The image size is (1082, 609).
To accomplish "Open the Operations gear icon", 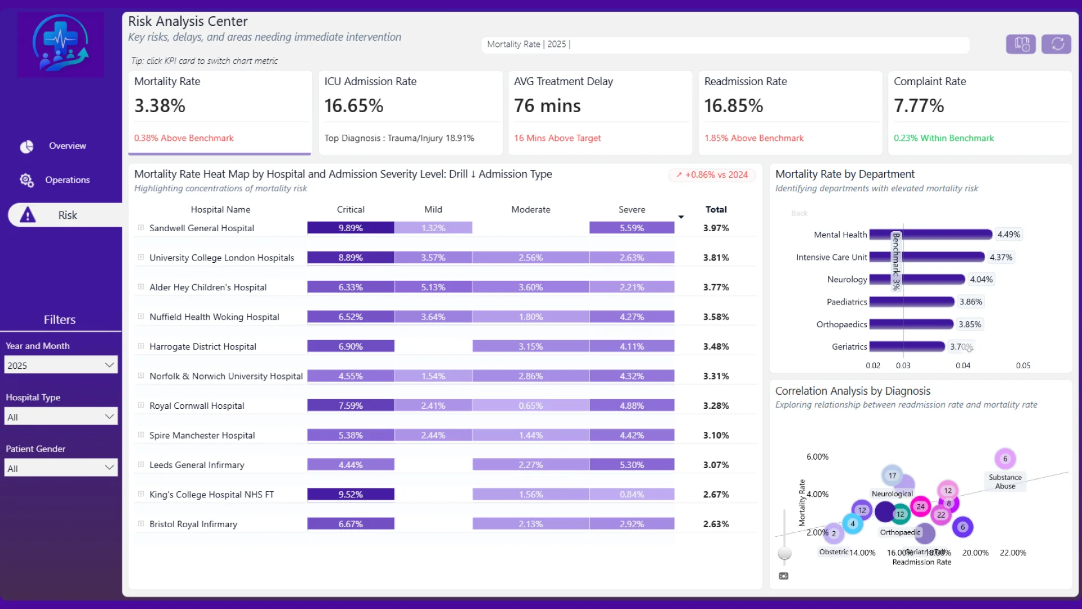I will tap(26, 180).
